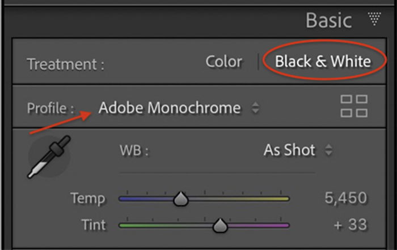
Task: Select Black & White treatment
Action: [x=323, y=61]
